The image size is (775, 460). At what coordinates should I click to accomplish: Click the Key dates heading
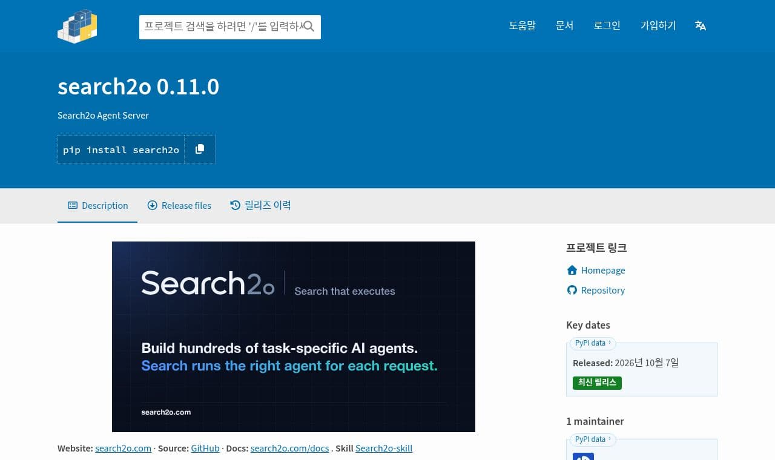coord(588,325)
